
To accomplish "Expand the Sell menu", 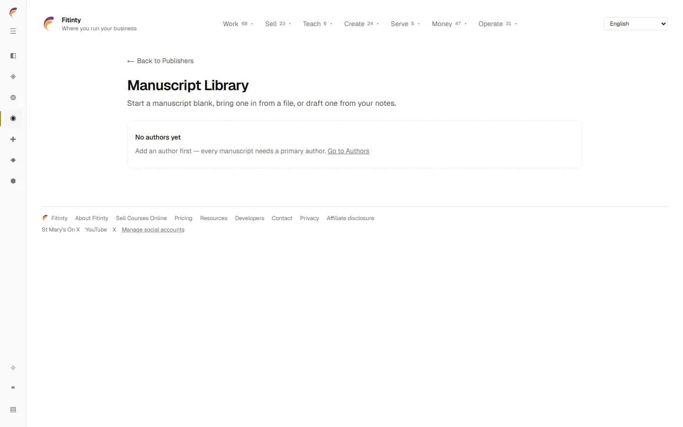I will click(x=278, y=24).
